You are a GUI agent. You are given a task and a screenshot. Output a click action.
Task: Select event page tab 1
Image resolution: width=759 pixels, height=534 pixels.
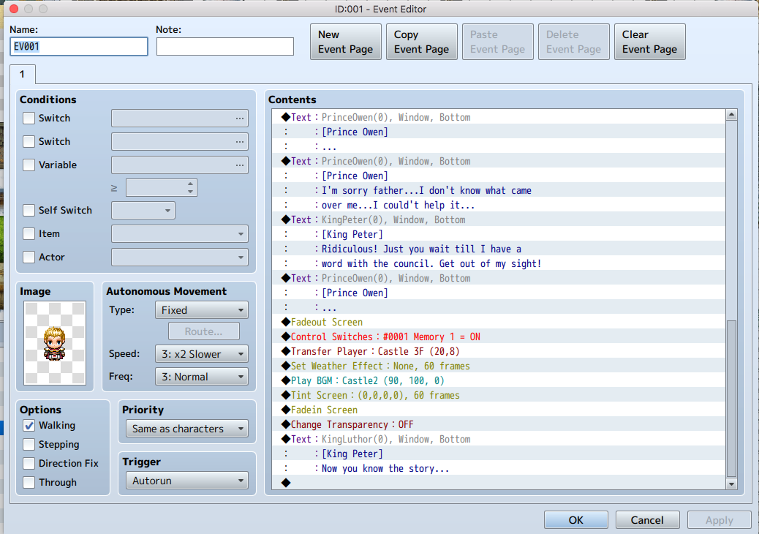point(22,75)
